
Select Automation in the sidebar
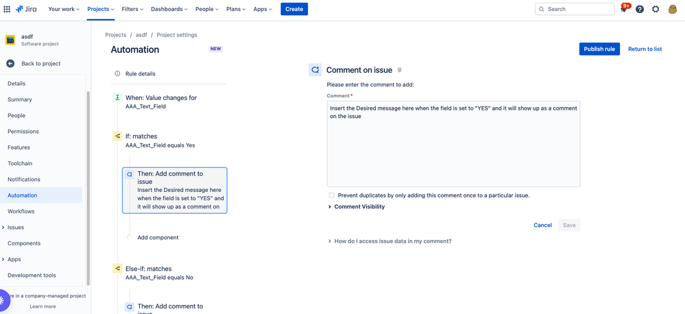click(41, 195)
